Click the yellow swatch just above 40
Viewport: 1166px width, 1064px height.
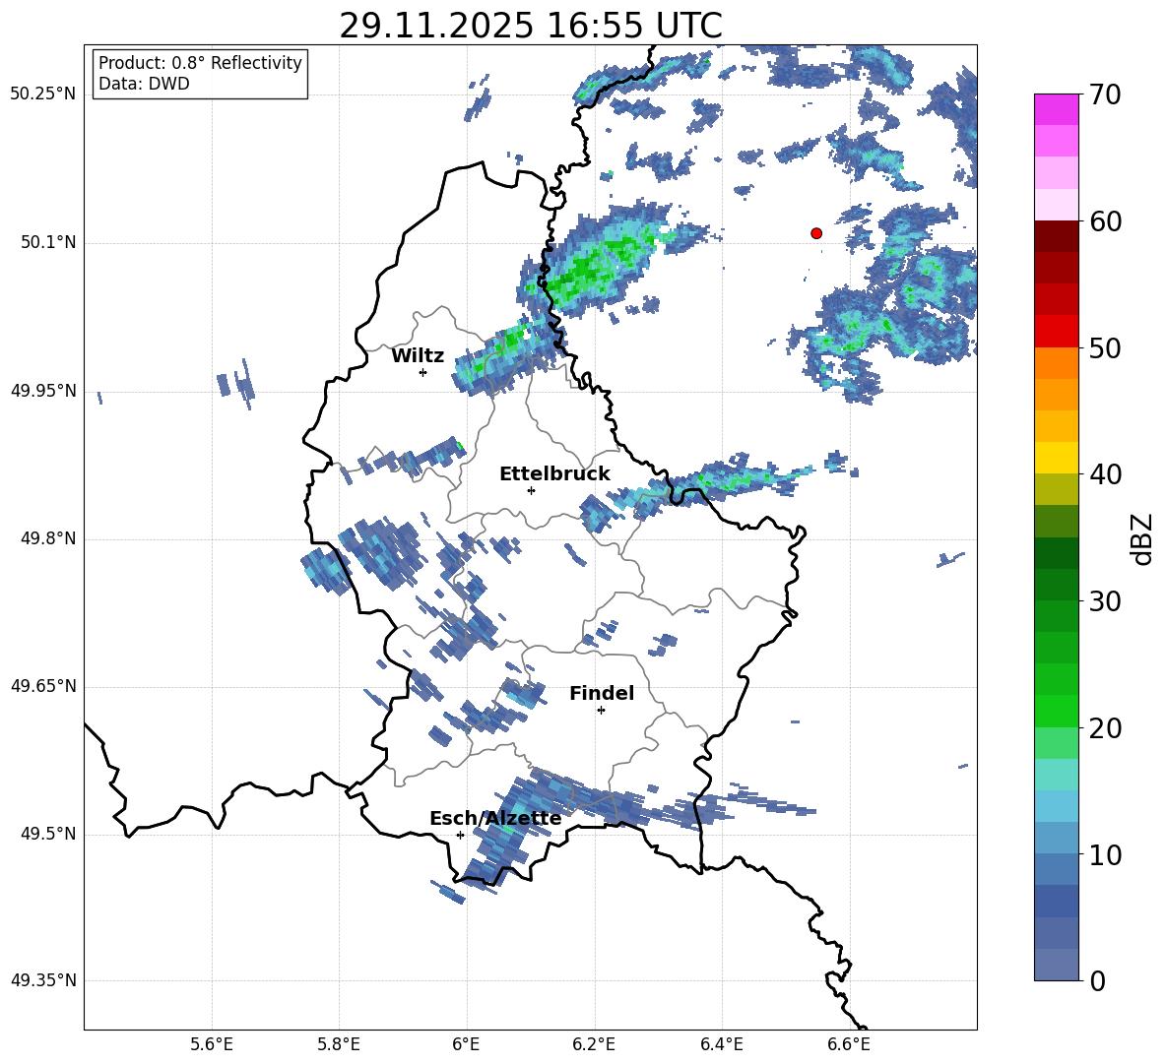[1056, 459]
